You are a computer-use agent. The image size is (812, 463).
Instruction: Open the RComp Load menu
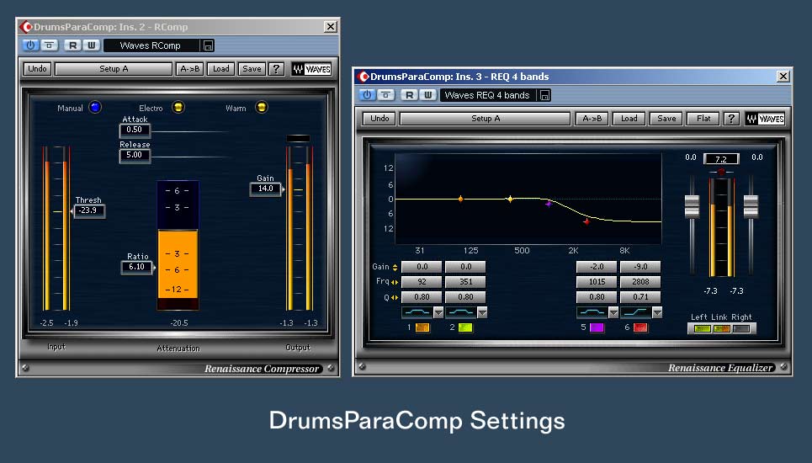click(x=220, y=69)
